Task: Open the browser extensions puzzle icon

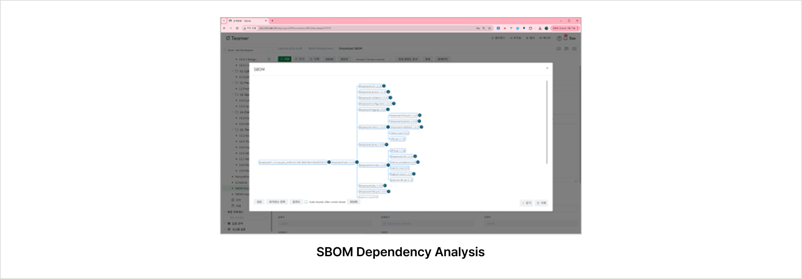Action: pyautogui.click(x=530, y=28)
